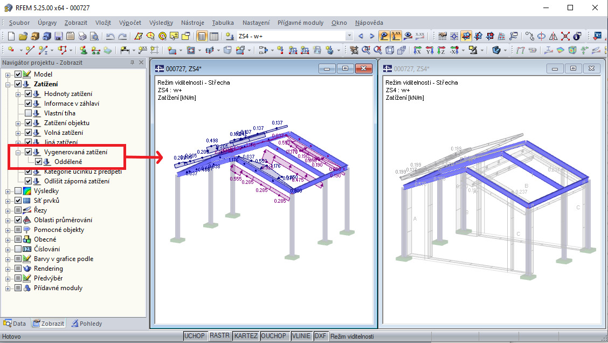Viewport: 608px width, 343px height.
Task: Click the snap grid icon
Action: pos(454,36)
